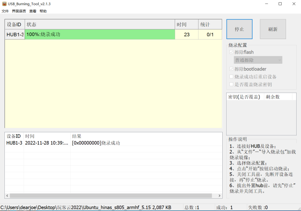Screen dimensions: 301x211
Task: Click the log list left scroll arrow
Action: coord(7,196)
